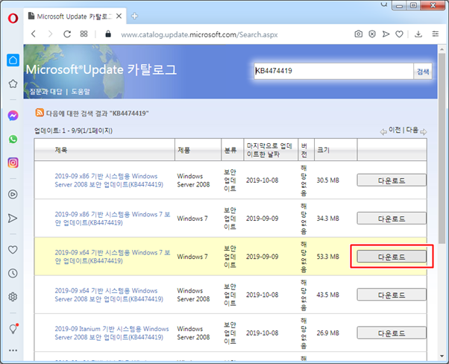Open the 도움말 help link
Screen dimensions: 449x364
click(81, 92)
